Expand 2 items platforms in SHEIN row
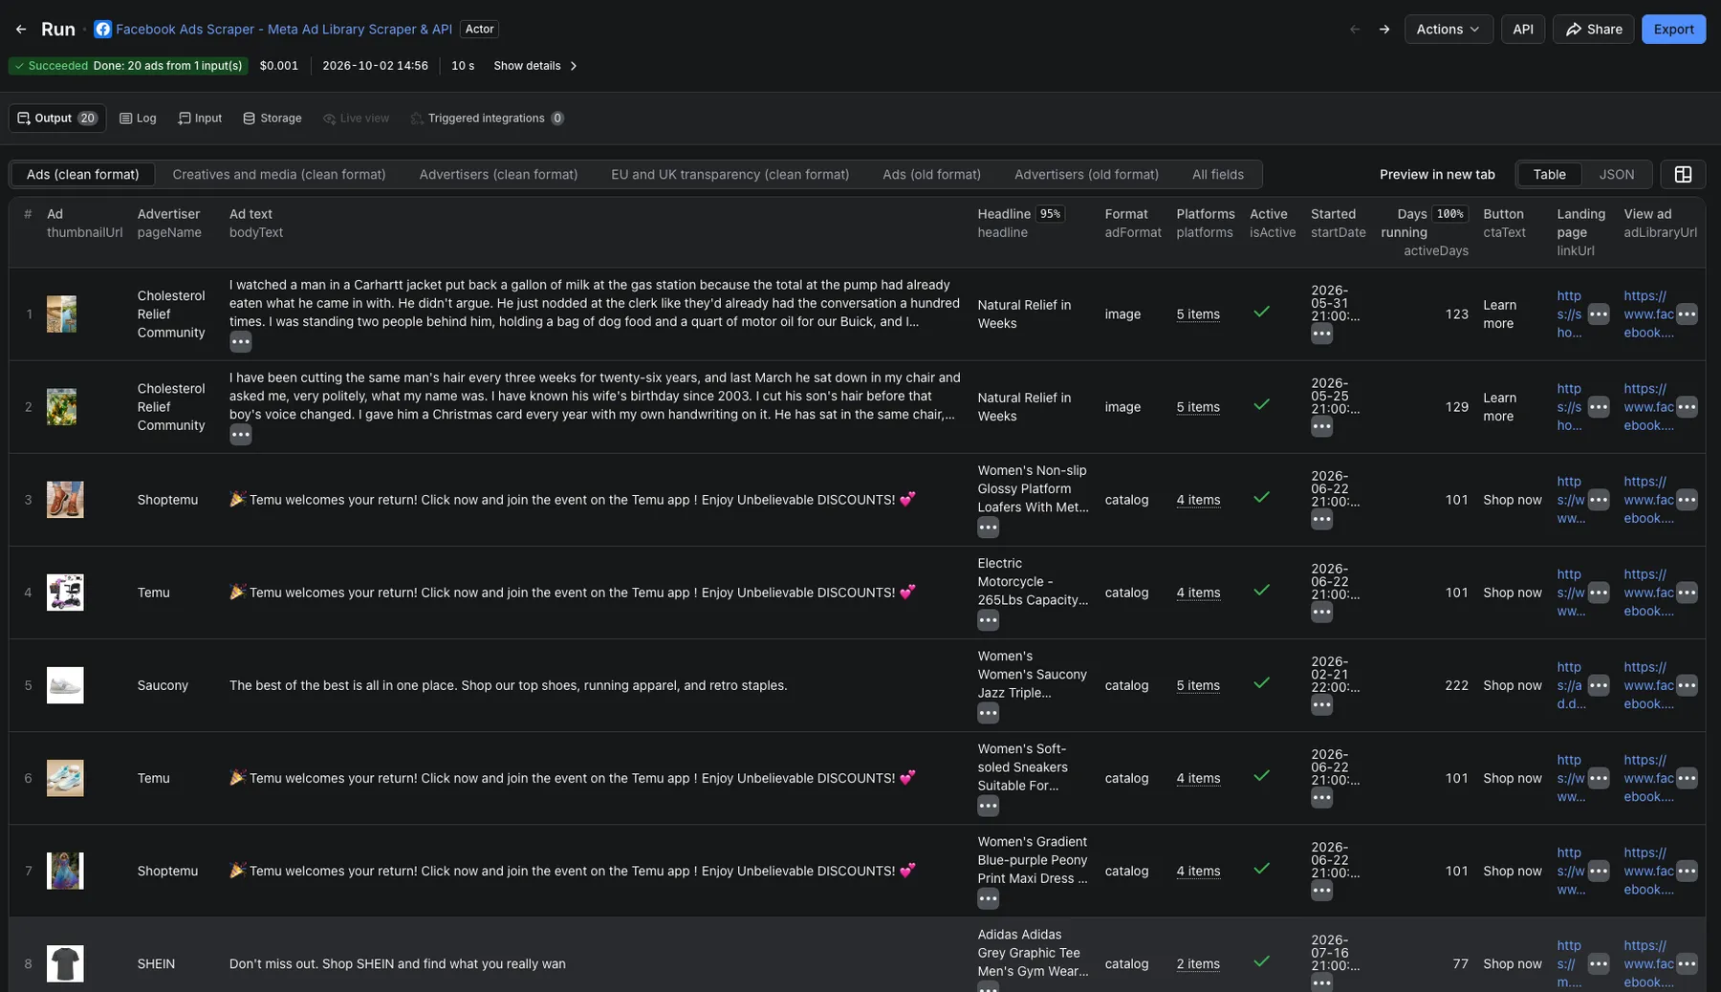The width and height of the screenshot is (1721, 992). pyautogui.click(x=1197, y=963)
